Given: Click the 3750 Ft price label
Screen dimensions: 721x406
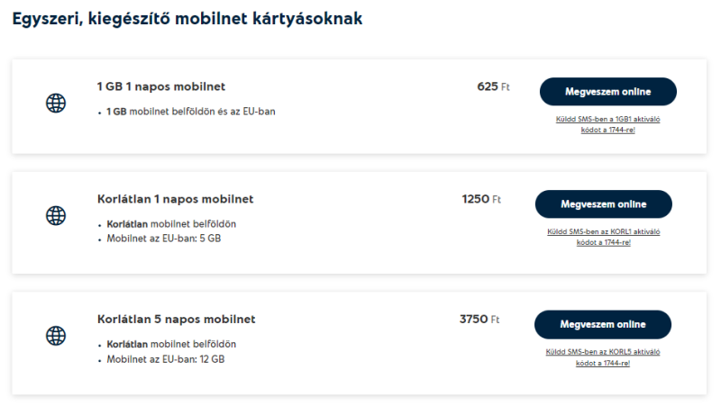Looking at the screenshot, I should pyautogui.click(x=479, y=320).
